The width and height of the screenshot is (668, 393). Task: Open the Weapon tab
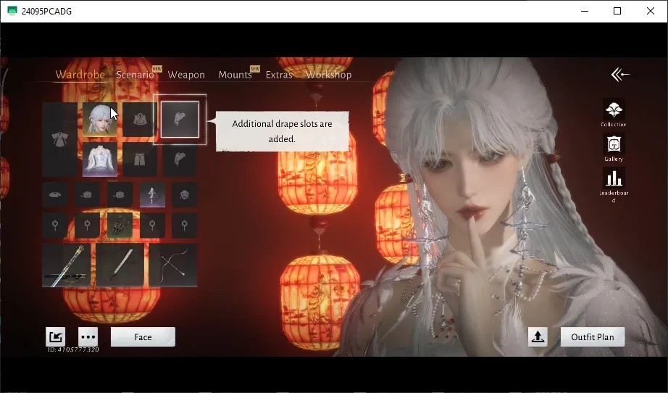click(x=186, y=75)
